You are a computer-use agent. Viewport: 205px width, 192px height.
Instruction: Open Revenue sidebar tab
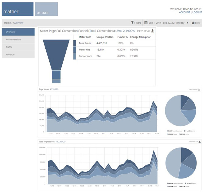coord(18,55)
